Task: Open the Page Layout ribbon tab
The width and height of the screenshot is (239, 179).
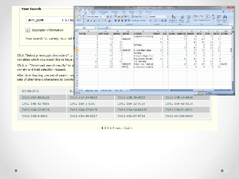Action: [103, 12]
